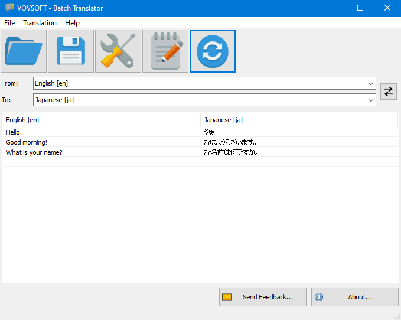This screenshot has width=401, height=320.
Task: Click the Japanese [ja] column header
Action: point(299,120)
